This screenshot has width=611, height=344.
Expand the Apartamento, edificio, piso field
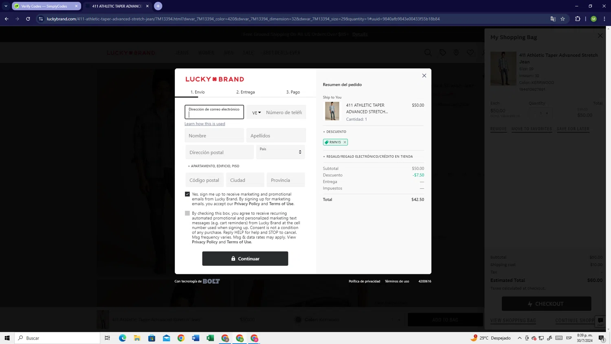213,166
